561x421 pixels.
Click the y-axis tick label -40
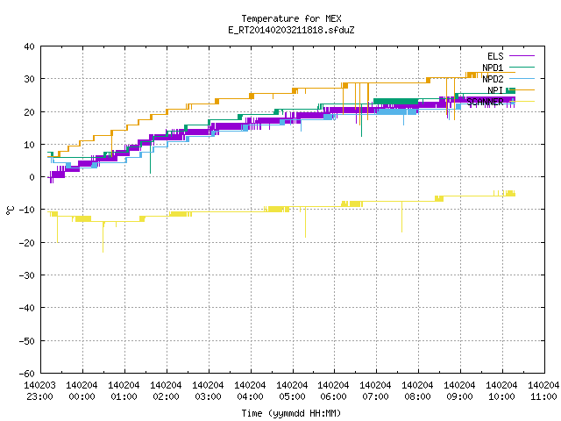(x=27, y=308)
